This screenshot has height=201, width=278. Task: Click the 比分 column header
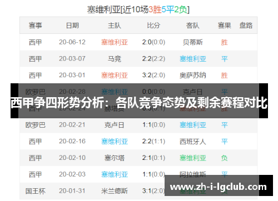tap(153, 26)
